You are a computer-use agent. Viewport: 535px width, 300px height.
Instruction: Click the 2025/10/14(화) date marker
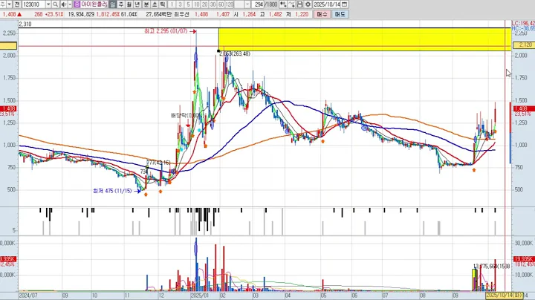pos(504,295)
